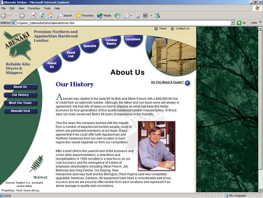This screenshot has width=263, height=198.
Task: Go to the browser Home page icon
Action: click(x=50, y=16)
